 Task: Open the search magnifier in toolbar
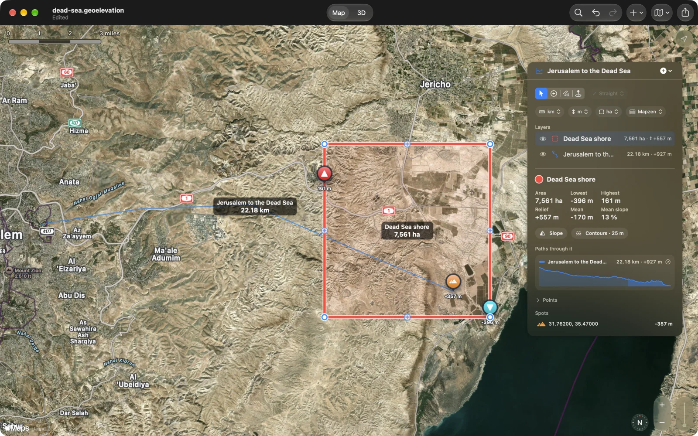pyautogui.click(x=578, y=13)
